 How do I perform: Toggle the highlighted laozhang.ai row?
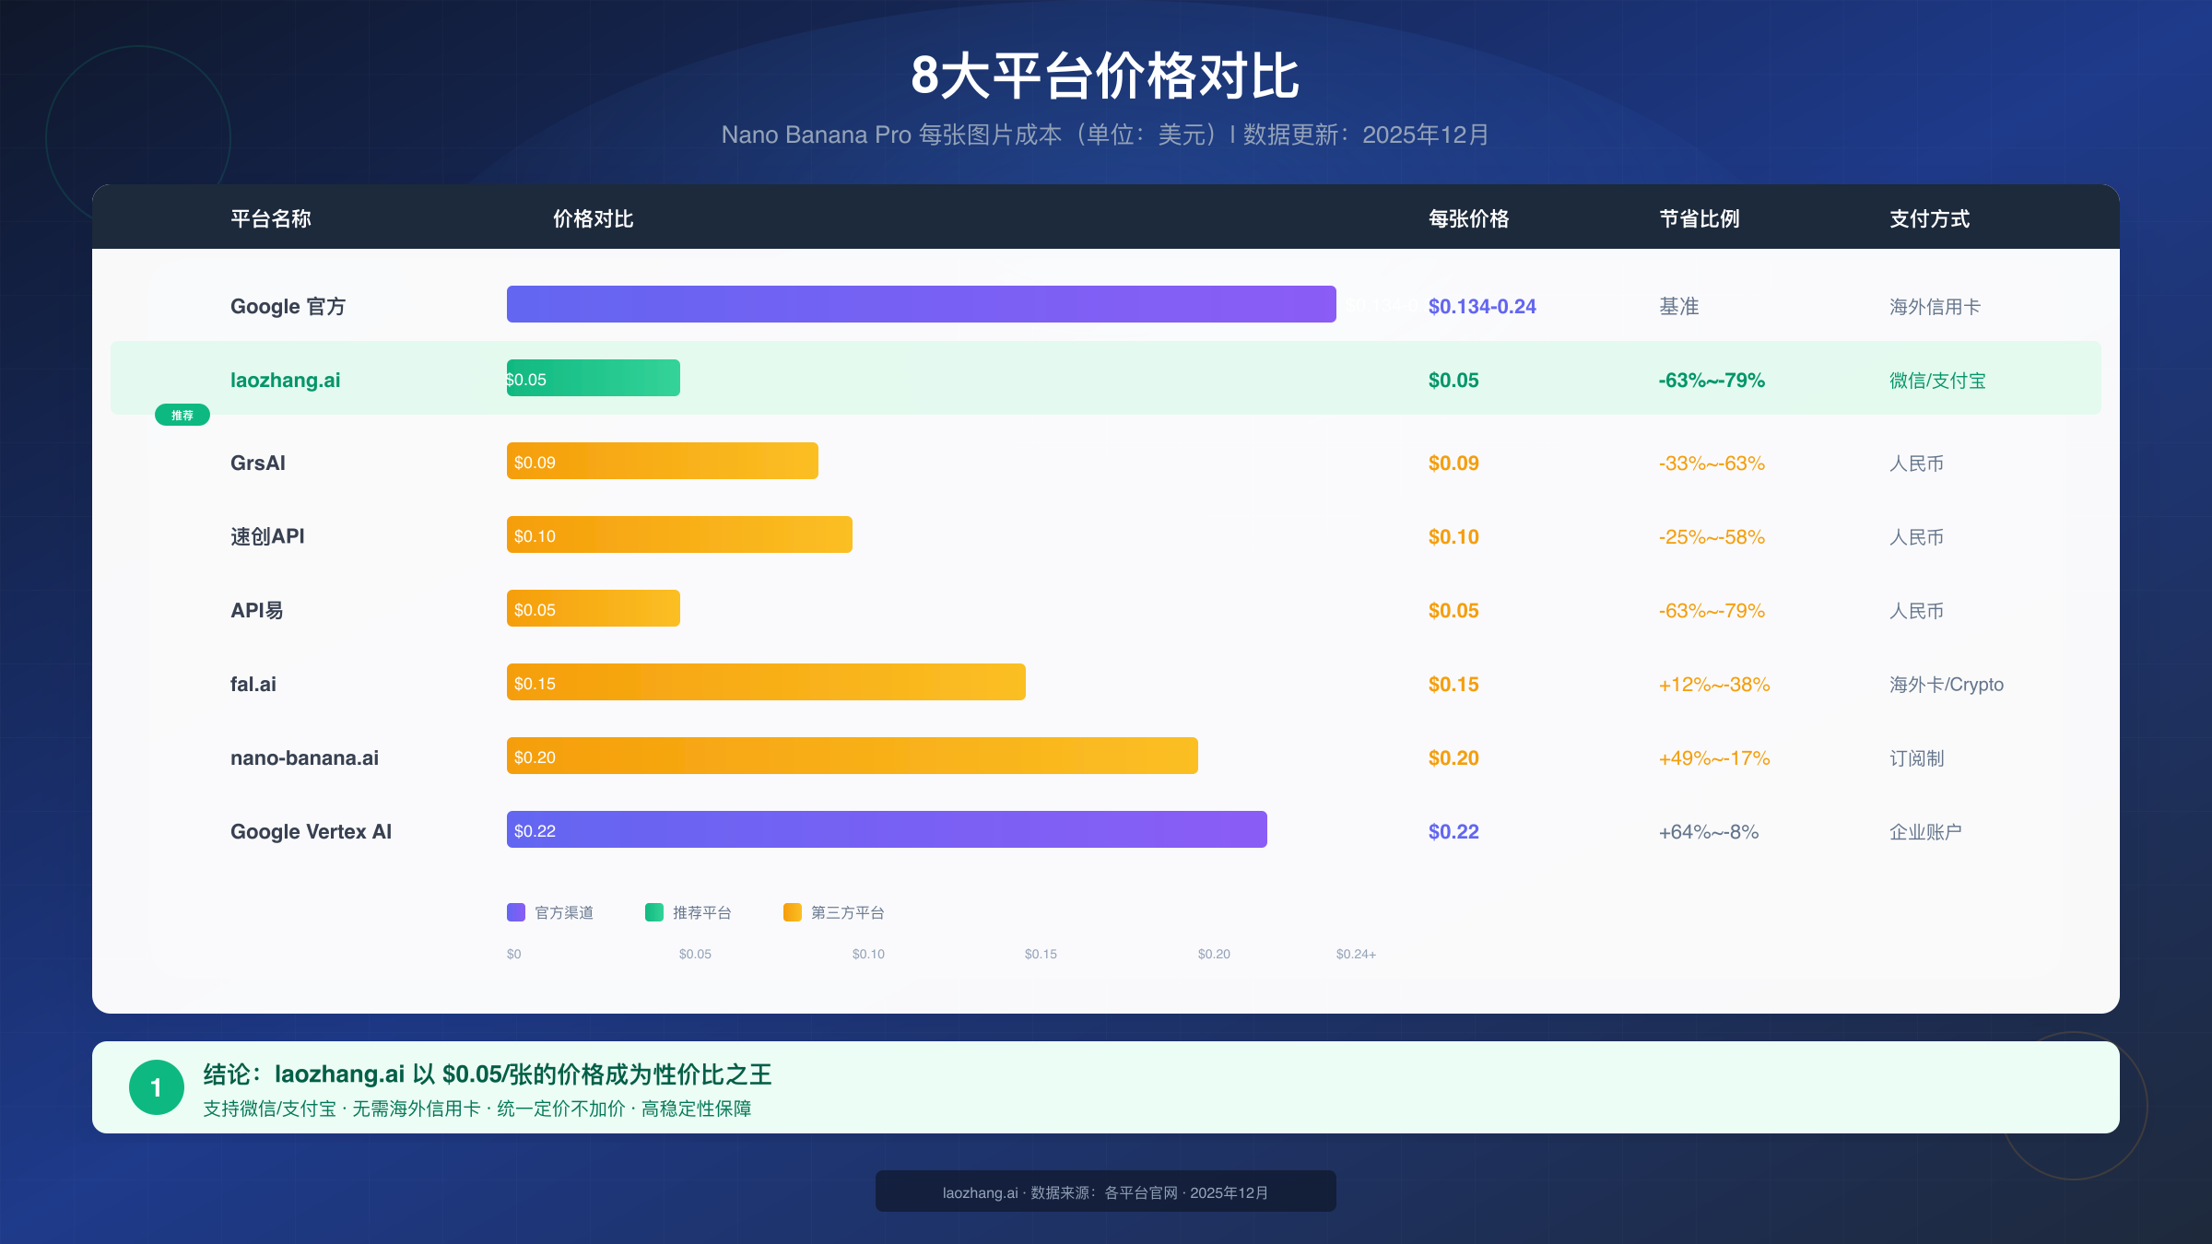point(1106,379)
